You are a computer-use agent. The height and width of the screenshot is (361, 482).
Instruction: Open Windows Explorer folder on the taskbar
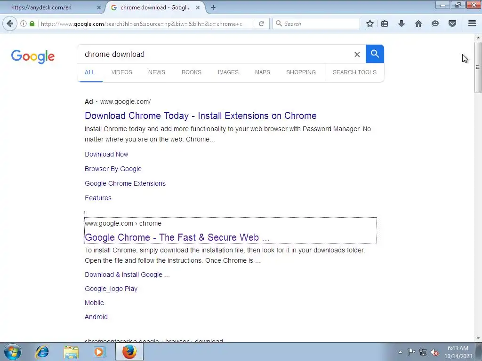coord(71,352)
